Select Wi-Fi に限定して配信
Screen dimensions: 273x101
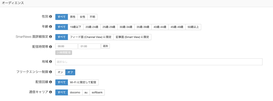(83, 82)
